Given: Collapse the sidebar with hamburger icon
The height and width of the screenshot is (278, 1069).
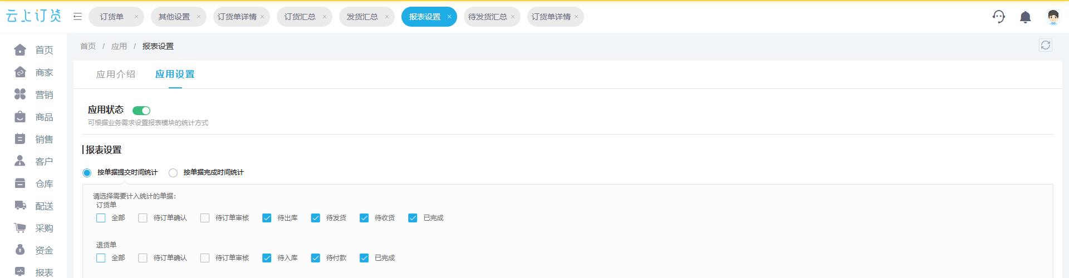Looking at the screenshot, I should [x=77, y=17].
